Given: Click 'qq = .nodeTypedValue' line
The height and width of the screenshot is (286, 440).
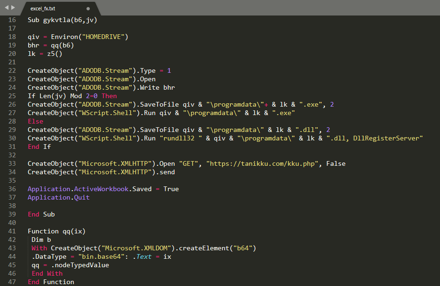Looking at the screenshot, I should click(70, 265).
